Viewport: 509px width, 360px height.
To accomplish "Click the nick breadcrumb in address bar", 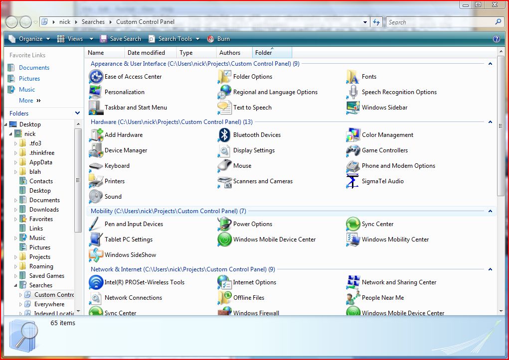I will click(65, 22).
